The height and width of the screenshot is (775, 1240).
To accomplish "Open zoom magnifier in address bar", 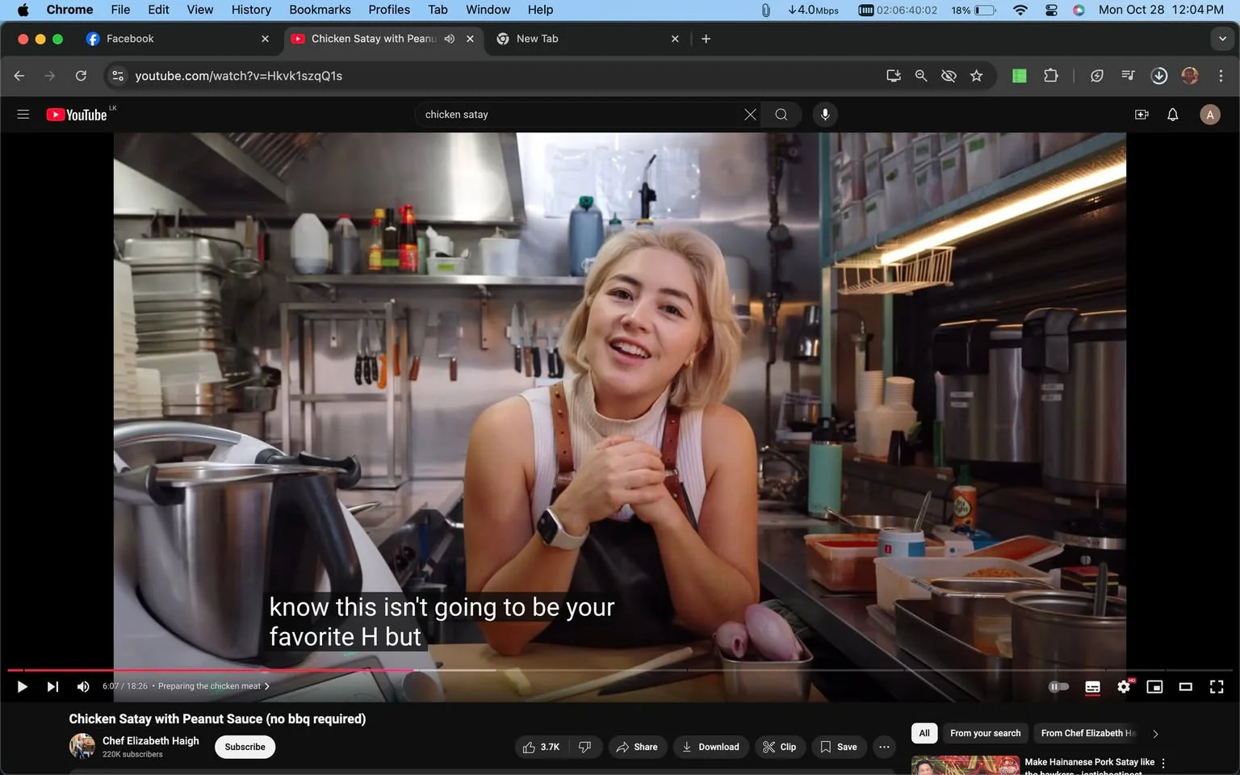I will coord(921,76).
